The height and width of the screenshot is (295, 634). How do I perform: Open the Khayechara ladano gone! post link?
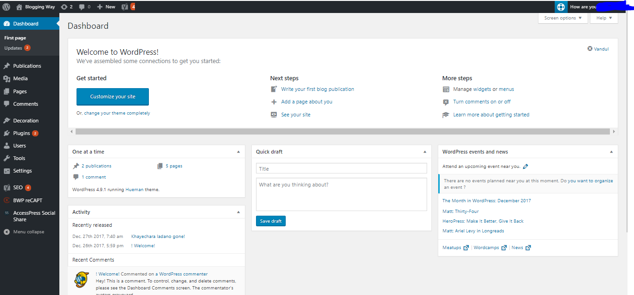click(158, 237)
